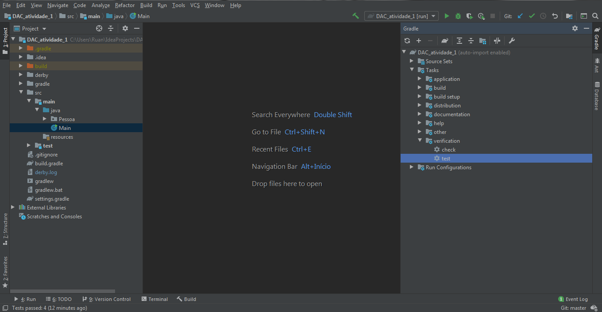This screenshot has height=312, width=602.
Task: Click the java breadcrumb in navigation bar
Action: (115, 16)
